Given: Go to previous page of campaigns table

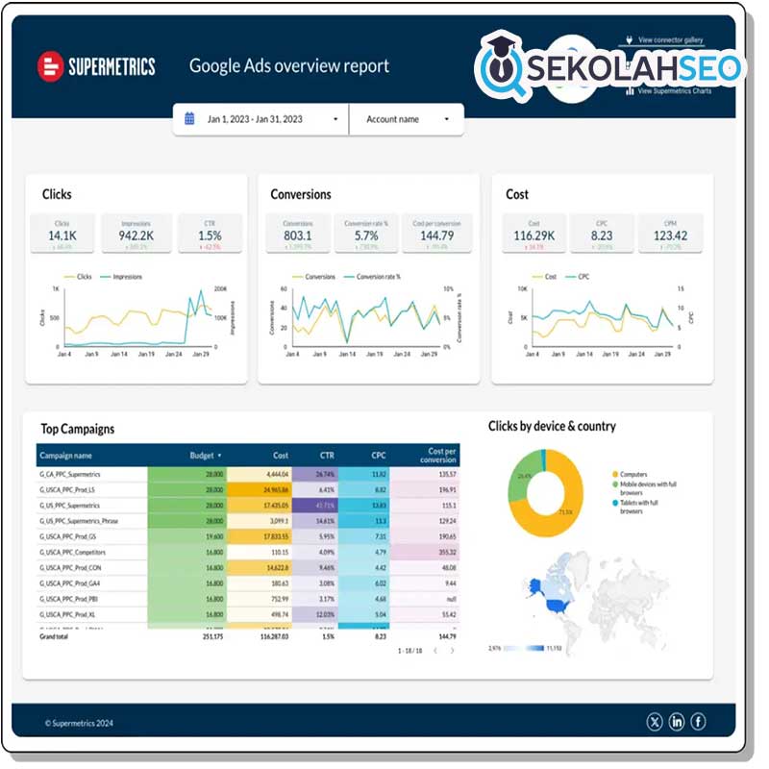Looking at the screenshot, I should click(x=434, y=651).
